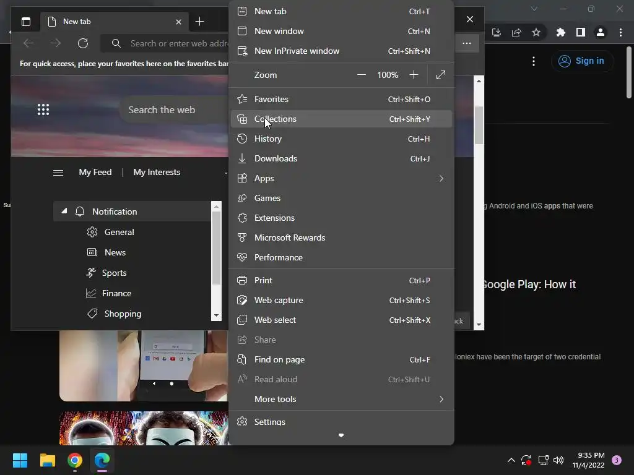This screenshot has height=475, width=634.
Task: Open volume control in system tray
Action: tap(558, 460)
